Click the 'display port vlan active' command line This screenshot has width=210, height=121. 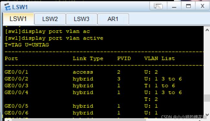54,38
